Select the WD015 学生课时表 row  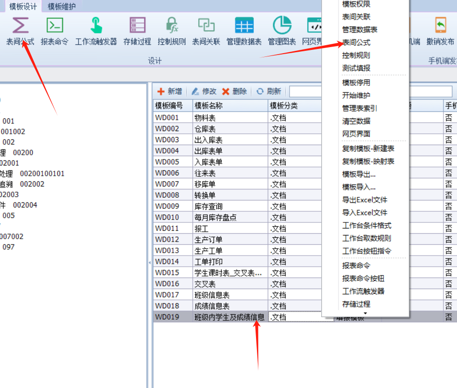(228, 273)
